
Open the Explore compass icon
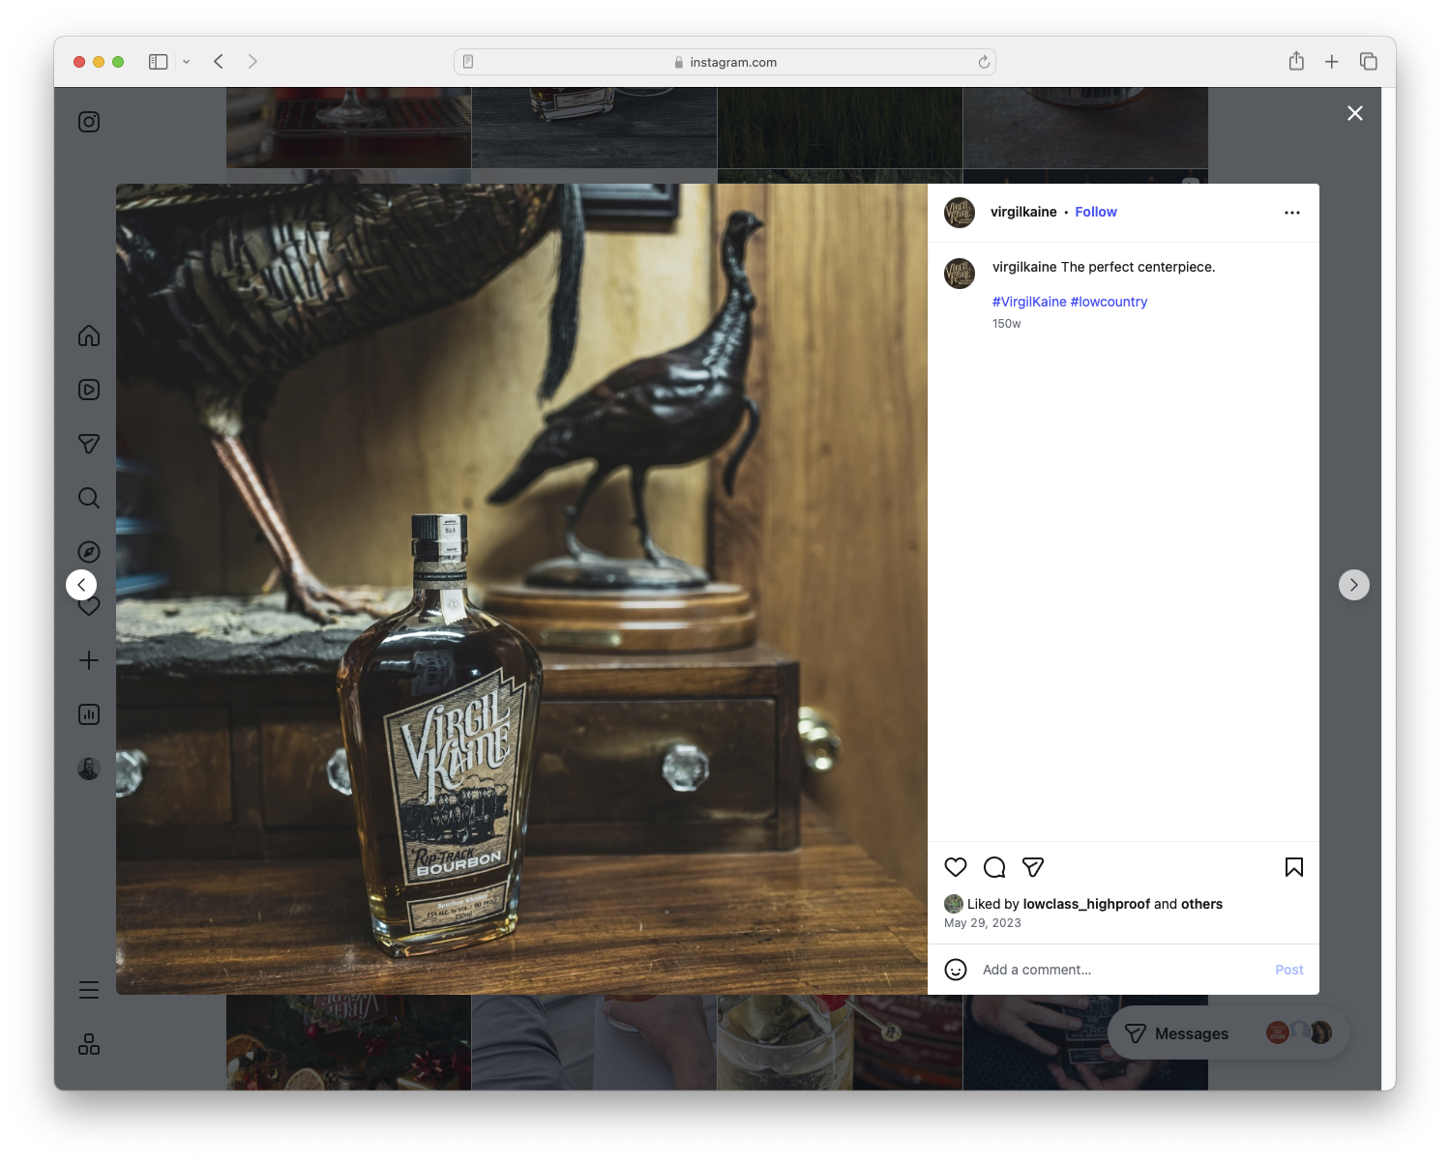click(x=88, y=552)
